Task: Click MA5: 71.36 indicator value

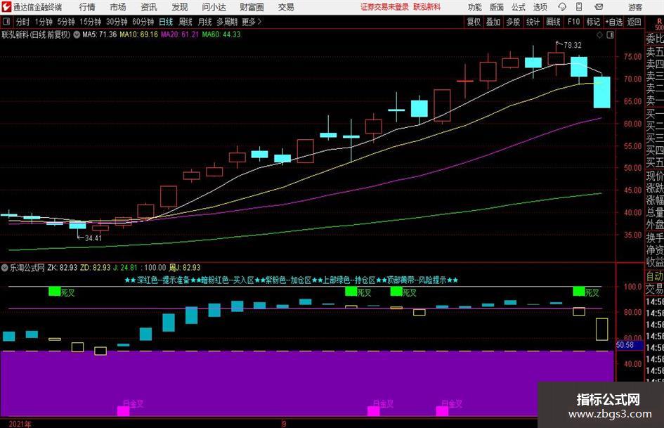Action: point(100,34)
